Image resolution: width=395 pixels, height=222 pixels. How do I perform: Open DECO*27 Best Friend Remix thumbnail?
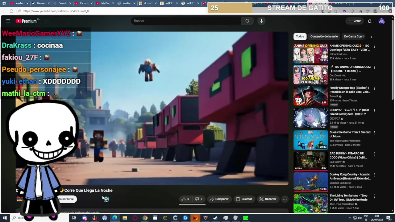tap(311, 117)
